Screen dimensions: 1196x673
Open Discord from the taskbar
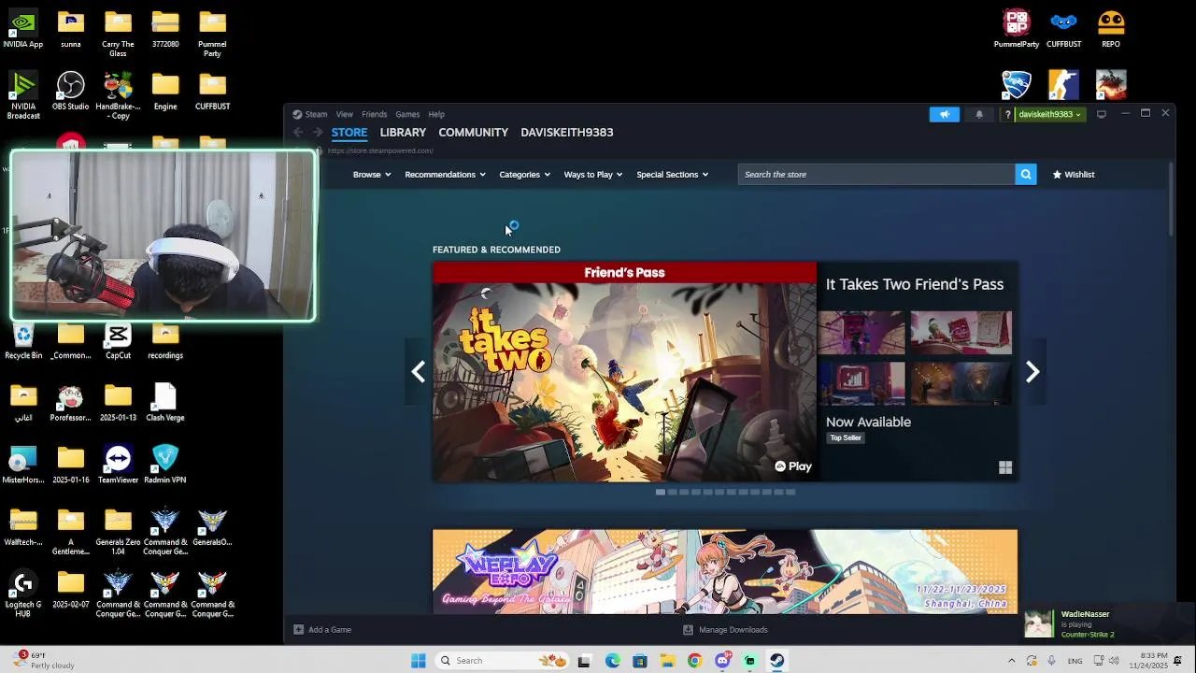pyautogui.click(x=722, y=661)
